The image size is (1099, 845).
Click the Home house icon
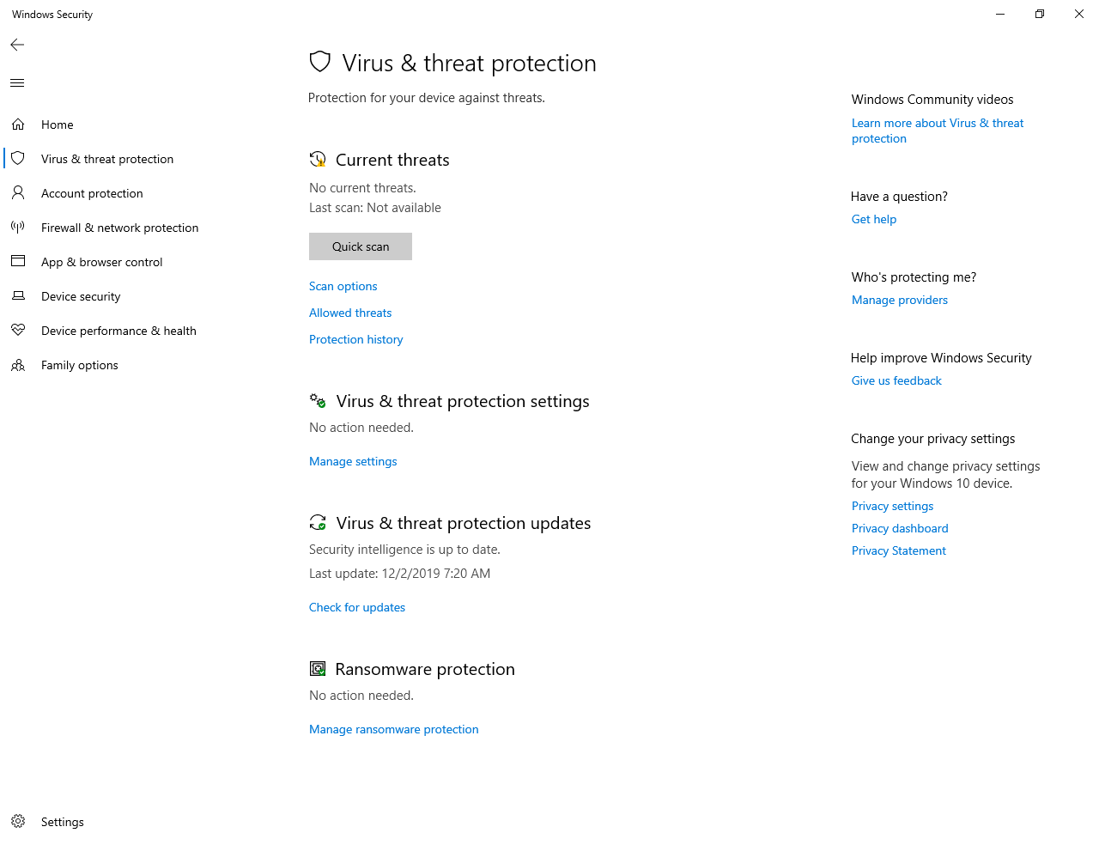pyautogui.click(x=18, y=125)
